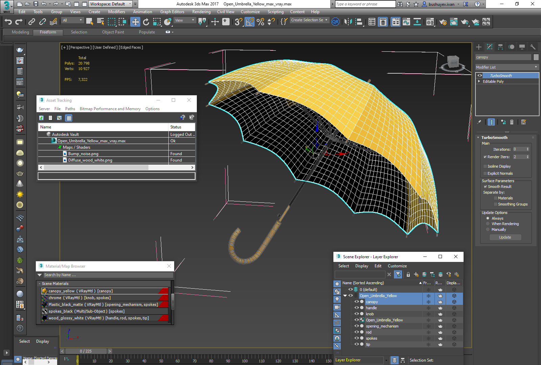Open the Modifiers menu
This screenshot has width=541, height=365.
(x=117, y=12)
